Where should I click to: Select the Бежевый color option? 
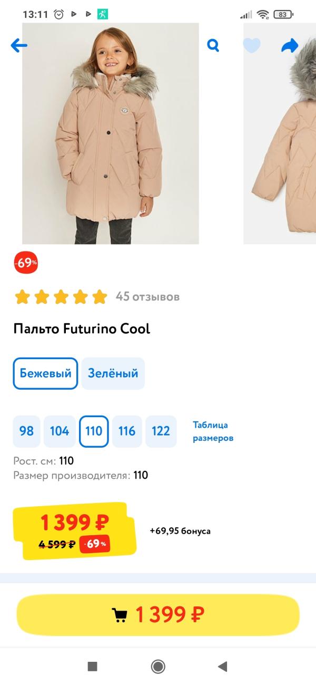pyautogui.click(x=46, y=373)
